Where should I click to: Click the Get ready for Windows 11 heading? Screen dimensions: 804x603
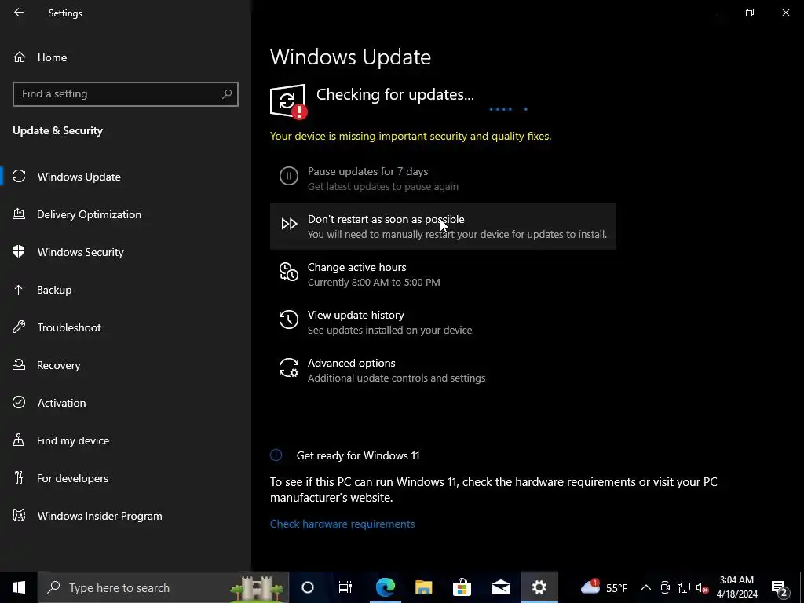[x=358, y=455]
